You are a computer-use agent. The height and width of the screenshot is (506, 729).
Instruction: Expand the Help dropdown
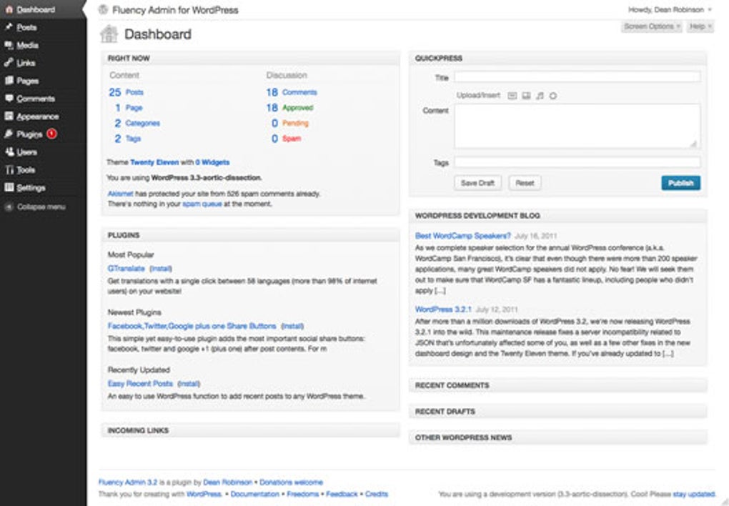pyautogui.click(x=698, y=26)
